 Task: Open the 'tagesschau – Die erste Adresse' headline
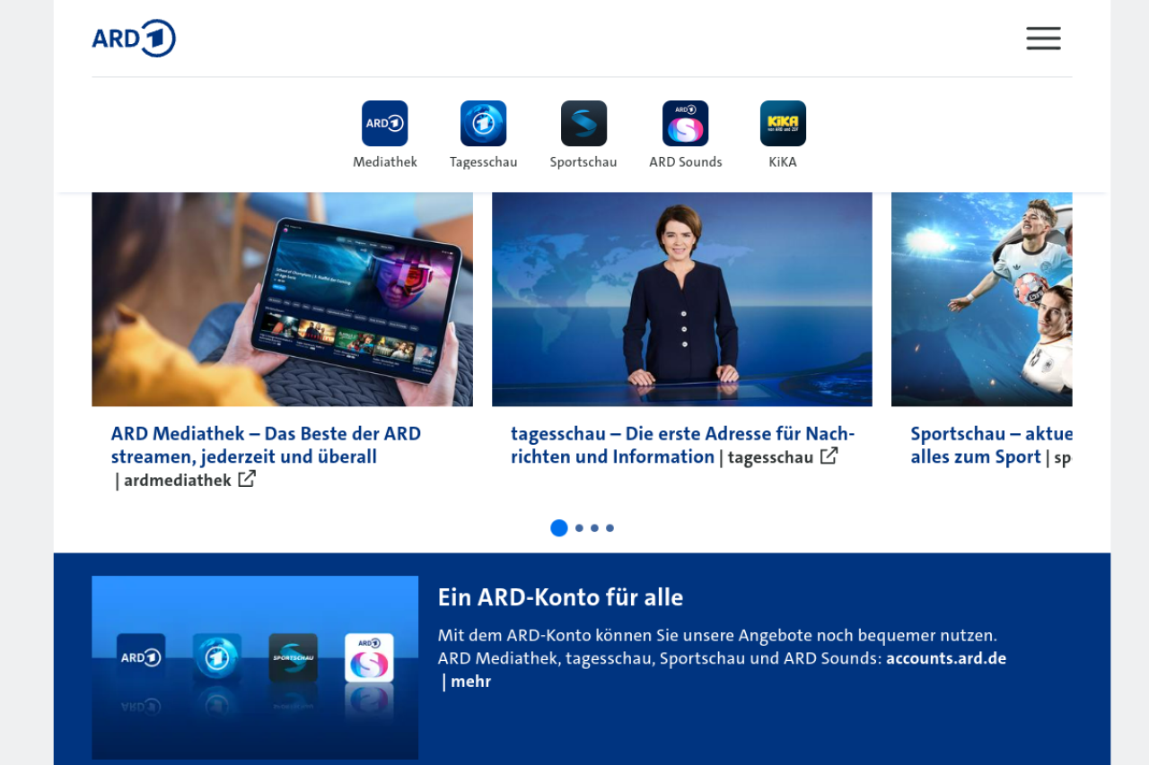(682, 445)
